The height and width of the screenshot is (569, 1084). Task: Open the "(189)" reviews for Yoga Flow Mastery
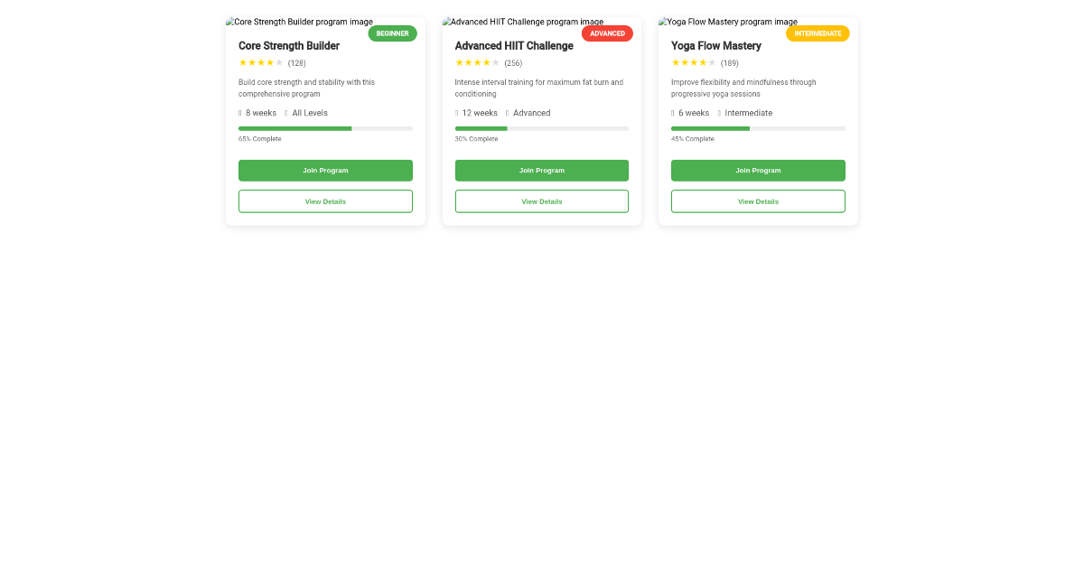point(730,63)
